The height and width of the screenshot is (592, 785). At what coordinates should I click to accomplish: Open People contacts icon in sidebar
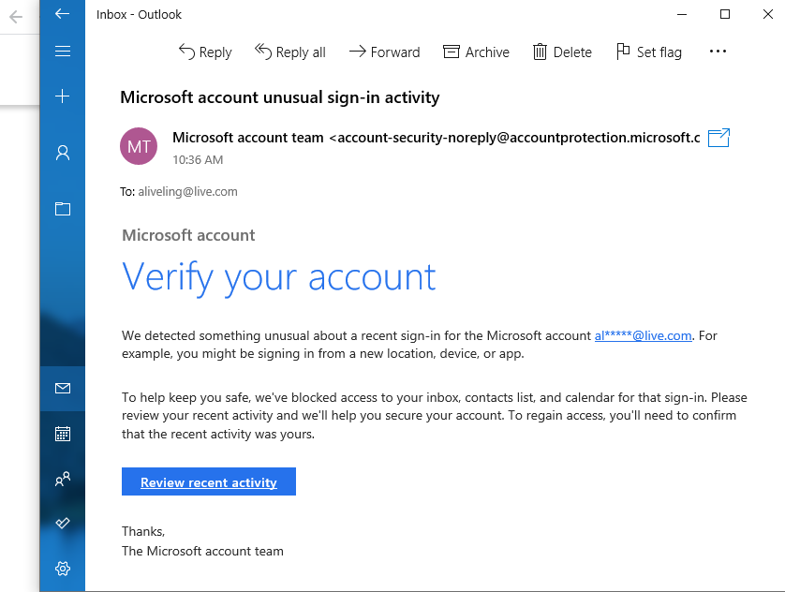coord(63,479)
